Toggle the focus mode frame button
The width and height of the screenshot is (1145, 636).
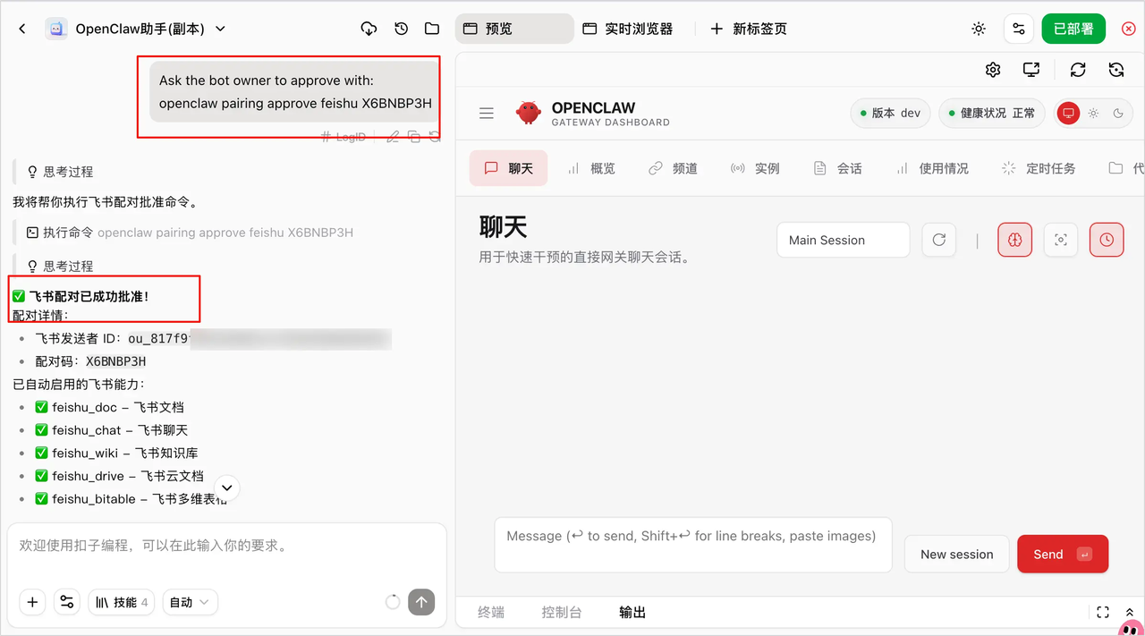point(1061,240)
